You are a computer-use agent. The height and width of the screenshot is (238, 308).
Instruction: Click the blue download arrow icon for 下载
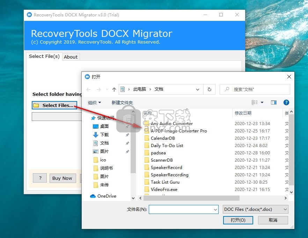95,135
